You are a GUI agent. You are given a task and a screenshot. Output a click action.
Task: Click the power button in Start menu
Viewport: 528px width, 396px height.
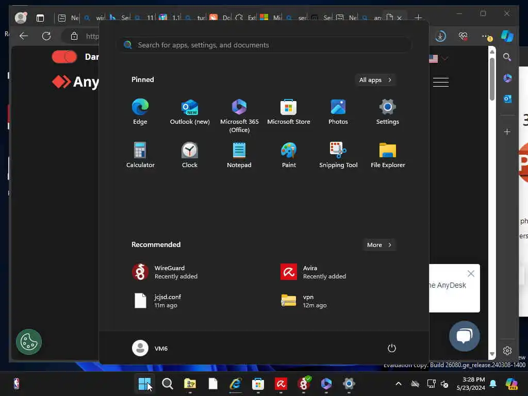(x=392, y=348)
